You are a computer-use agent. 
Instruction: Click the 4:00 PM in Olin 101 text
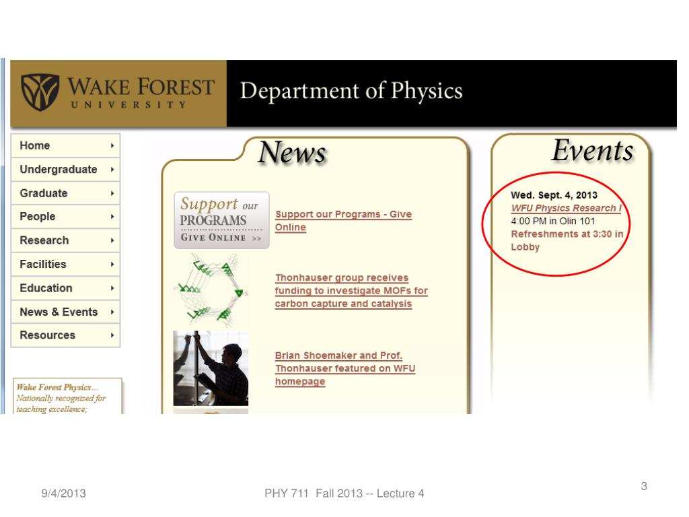point(553,221)
